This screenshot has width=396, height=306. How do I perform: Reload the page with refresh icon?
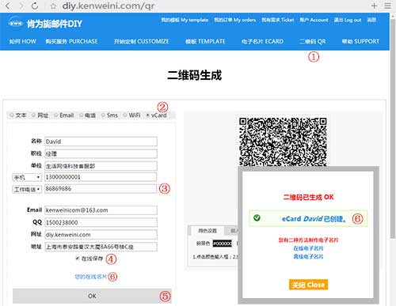click(x=35, y=6)
